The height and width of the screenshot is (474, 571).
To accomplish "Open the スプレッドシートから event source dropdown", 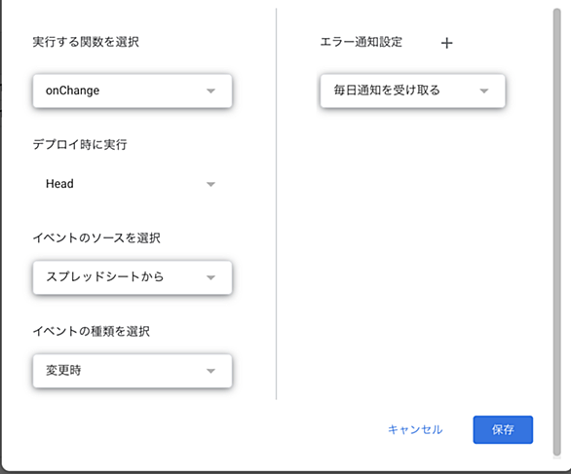I will [x=133, y=277].
